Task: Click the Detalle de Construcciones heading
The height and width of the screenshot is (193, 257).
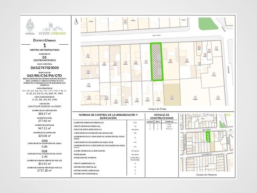Action: (162, 116)
